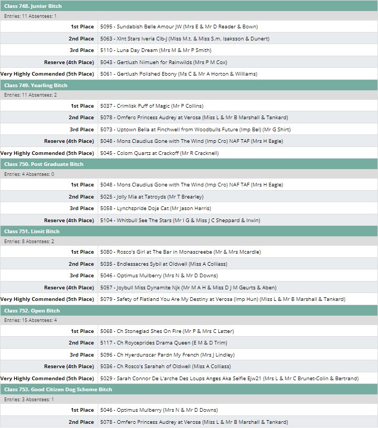Click '1st Place' label in Class 752

pyautogui.click(x=82, y=331)
